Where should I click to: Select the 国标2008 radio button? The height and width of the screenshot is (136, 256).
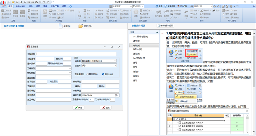(x=87, y=74)
